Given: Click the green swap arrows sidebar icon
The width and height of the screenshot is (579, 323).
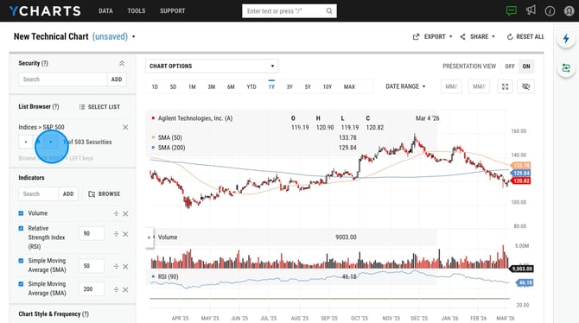Looking at the screenshot, I should pos(566,68).
